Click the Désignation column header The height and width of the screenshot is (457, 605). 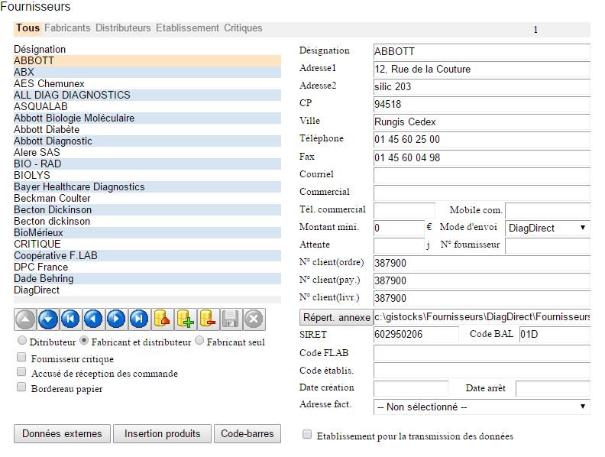(x=40, y=50)
